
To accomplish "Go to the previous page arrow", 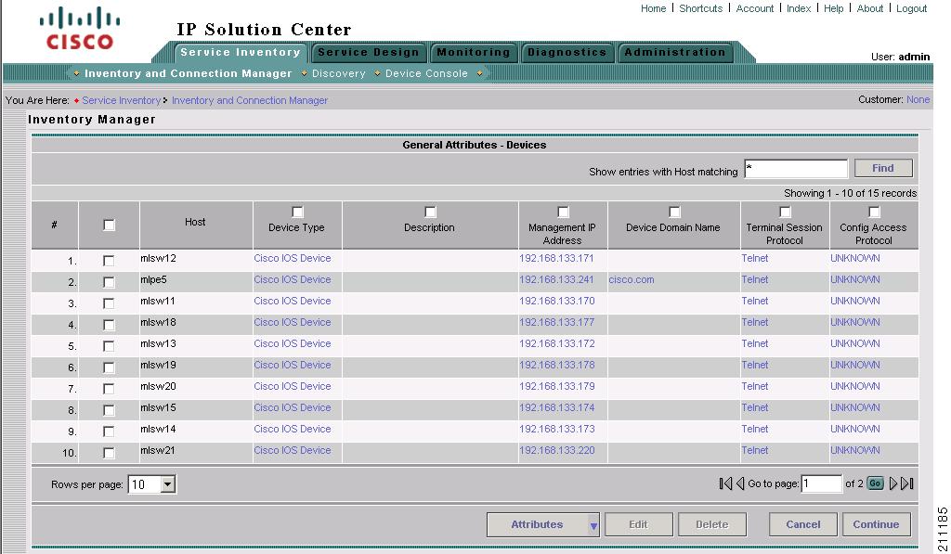I will pos(740,483).
